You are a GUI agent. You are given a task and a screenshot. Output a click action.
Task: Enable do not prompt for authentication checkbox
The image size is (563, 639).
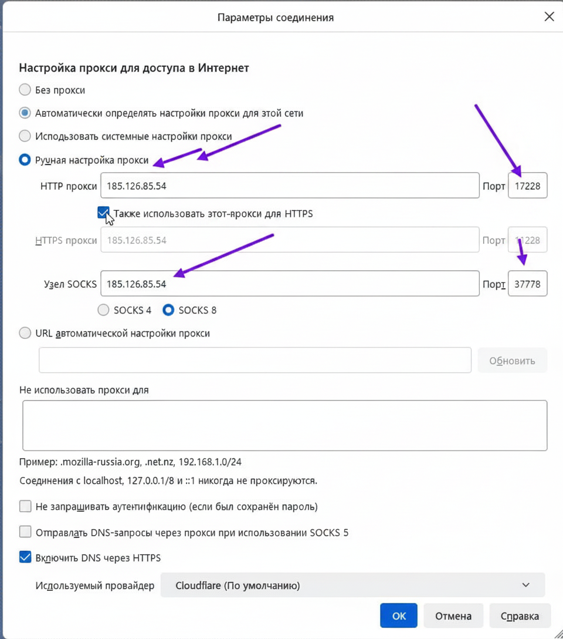[25, 506]
